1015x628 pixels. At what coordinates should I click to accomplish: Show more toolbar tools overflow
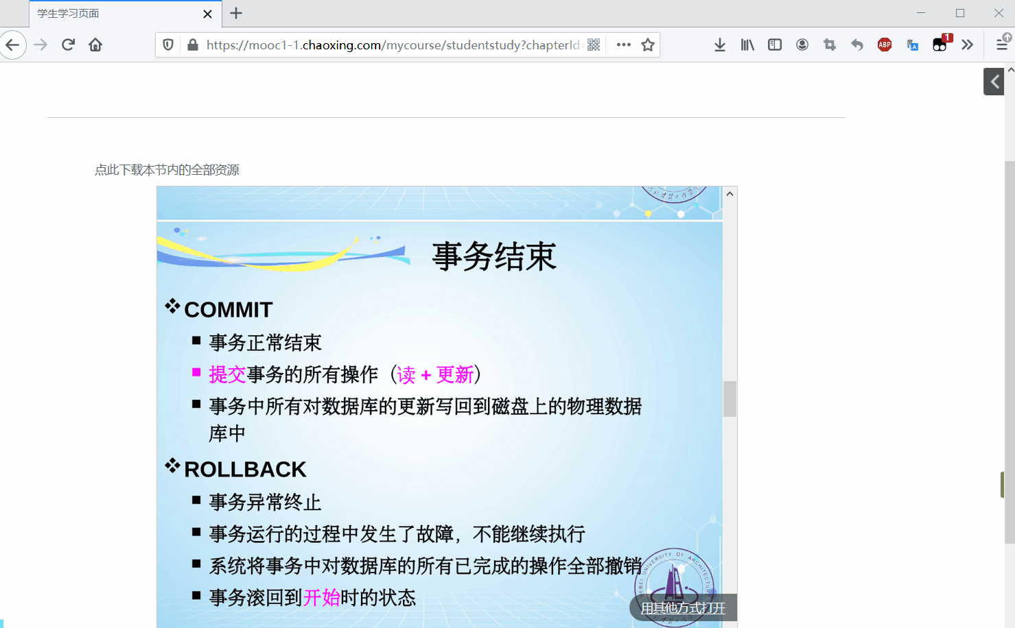(967, 45)
